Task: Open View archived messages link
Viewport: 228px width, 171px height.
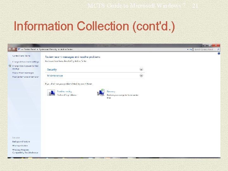Action: (23, 73)
